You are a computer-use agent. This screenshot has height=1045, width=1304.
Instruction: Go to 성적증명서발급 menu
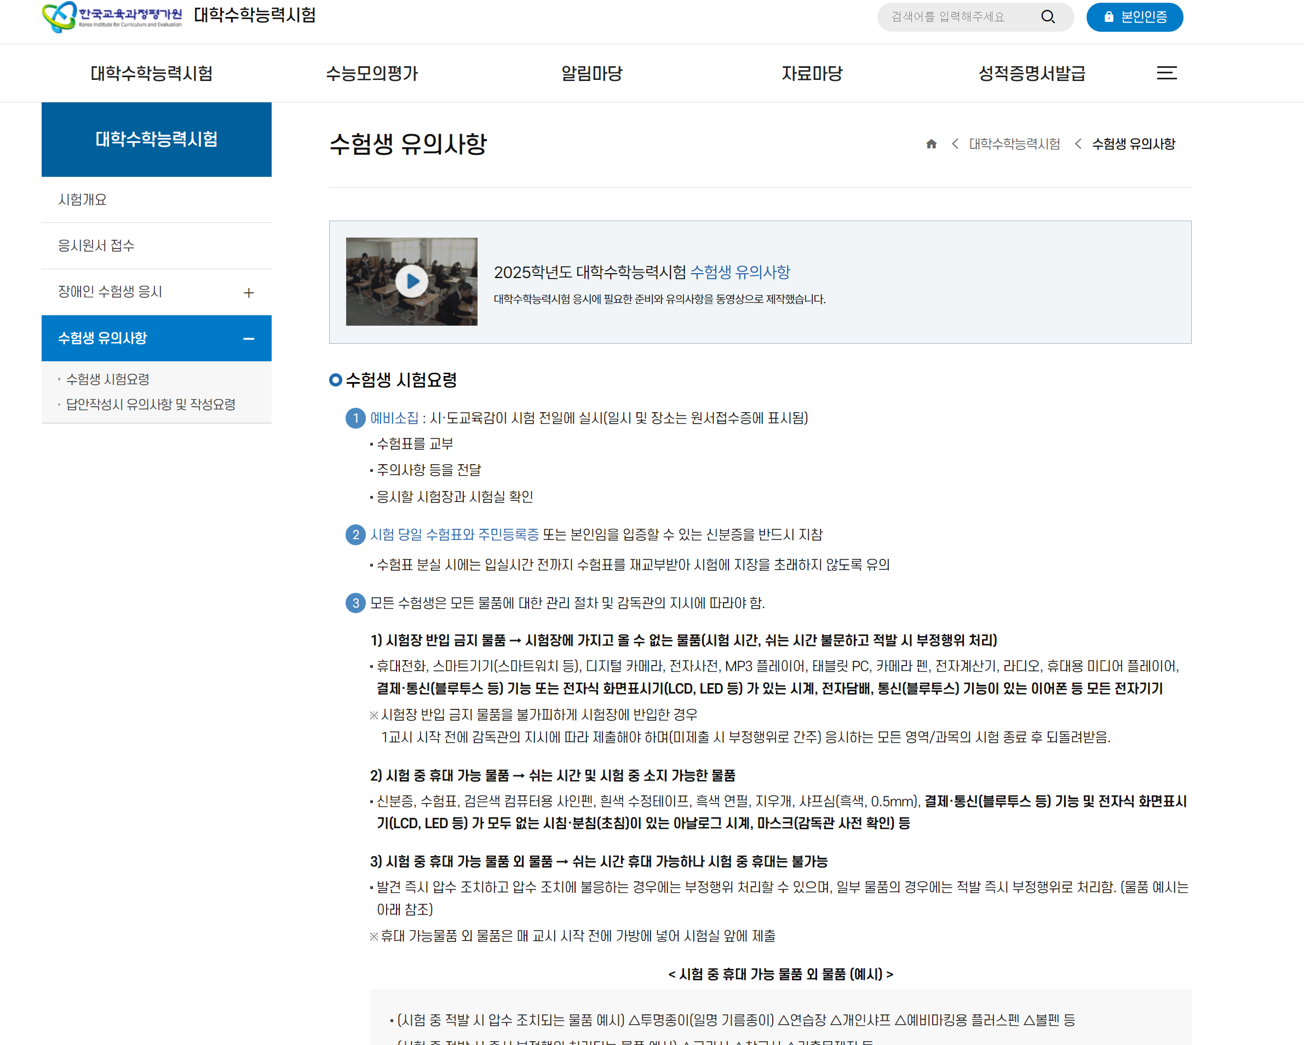[x=1031, y=74]
